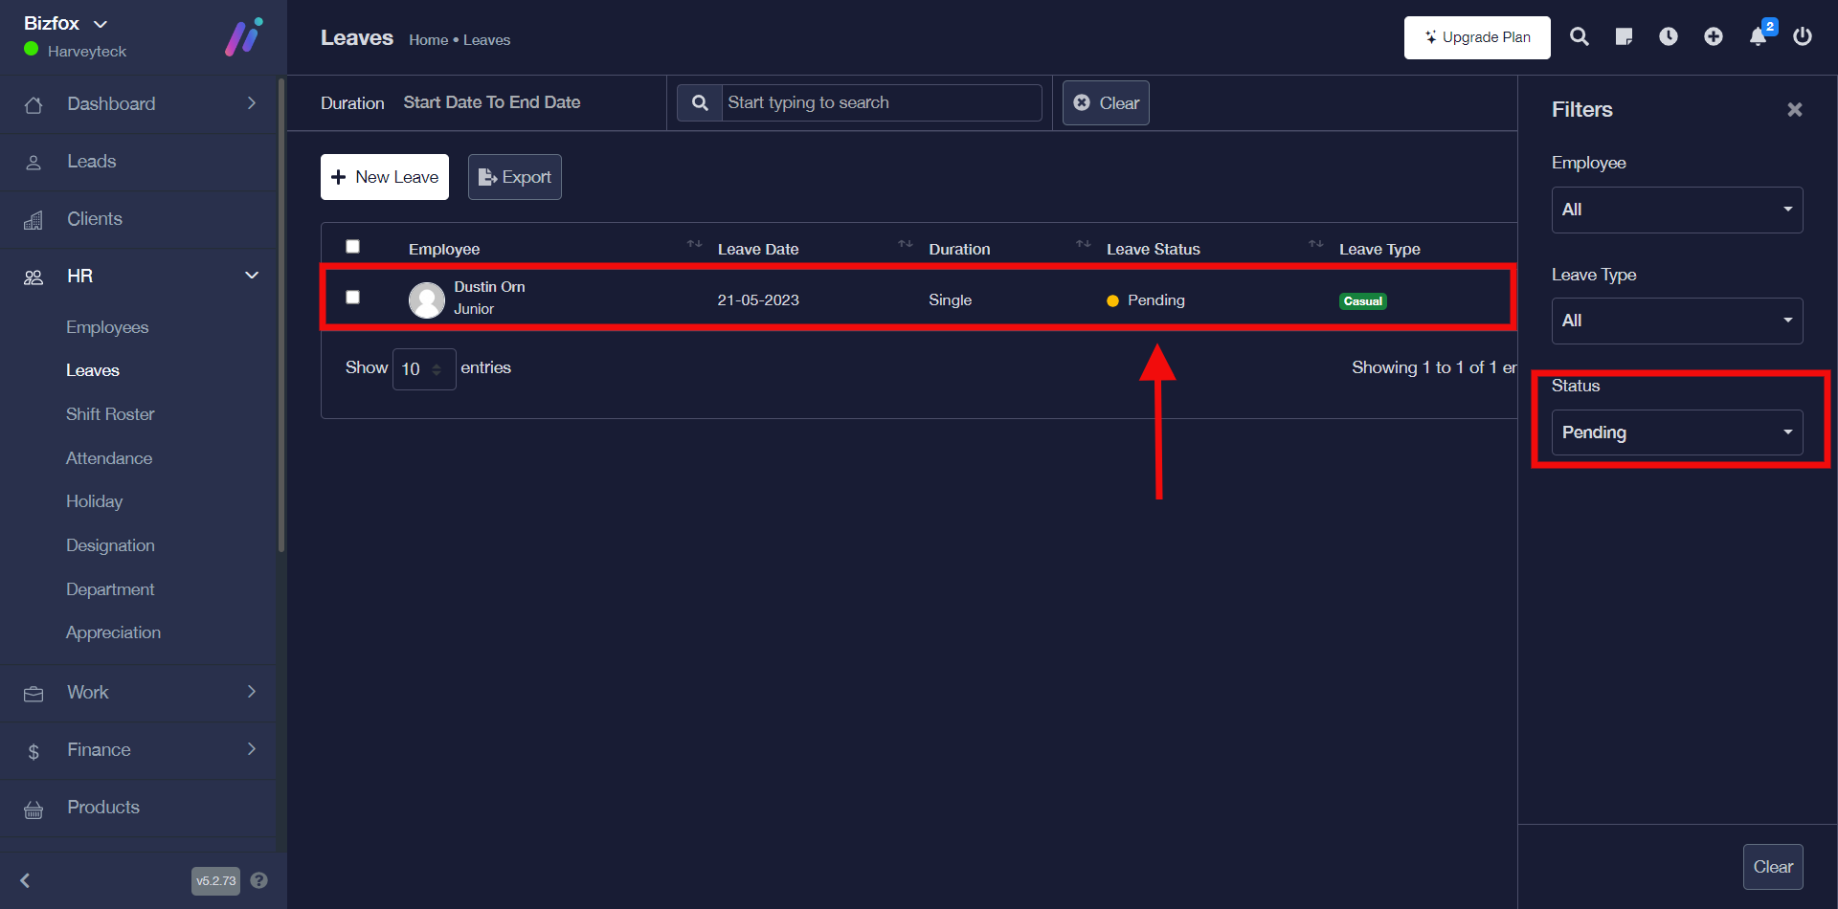Collapse sidebar with the left arrow icon

pyautogui.click(x=26, y=880)
